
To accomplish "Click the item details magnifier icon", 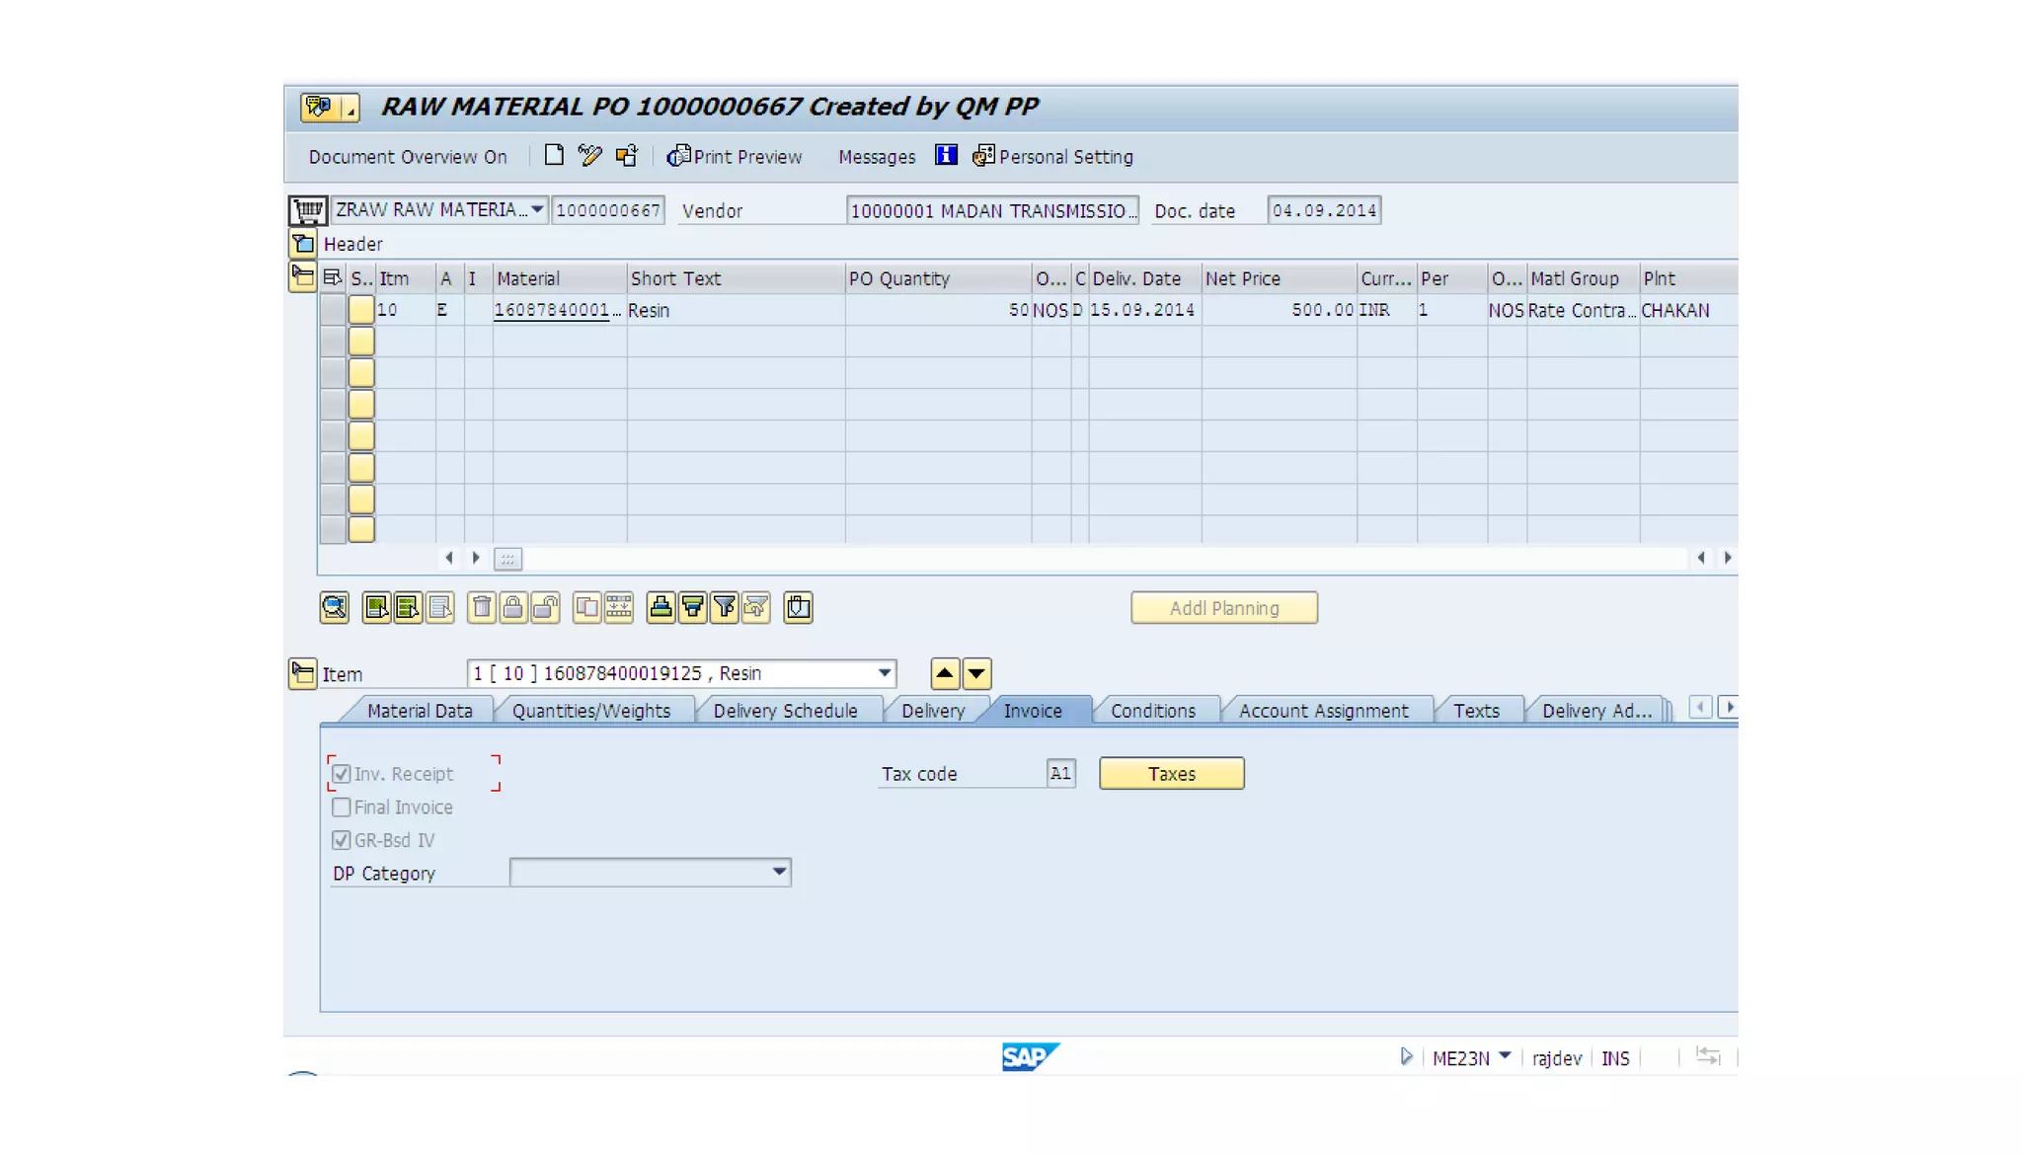I will 335,607.
